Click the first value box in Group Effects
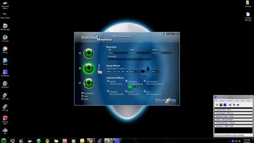254x143 pixels. click(x=109, y=71)
